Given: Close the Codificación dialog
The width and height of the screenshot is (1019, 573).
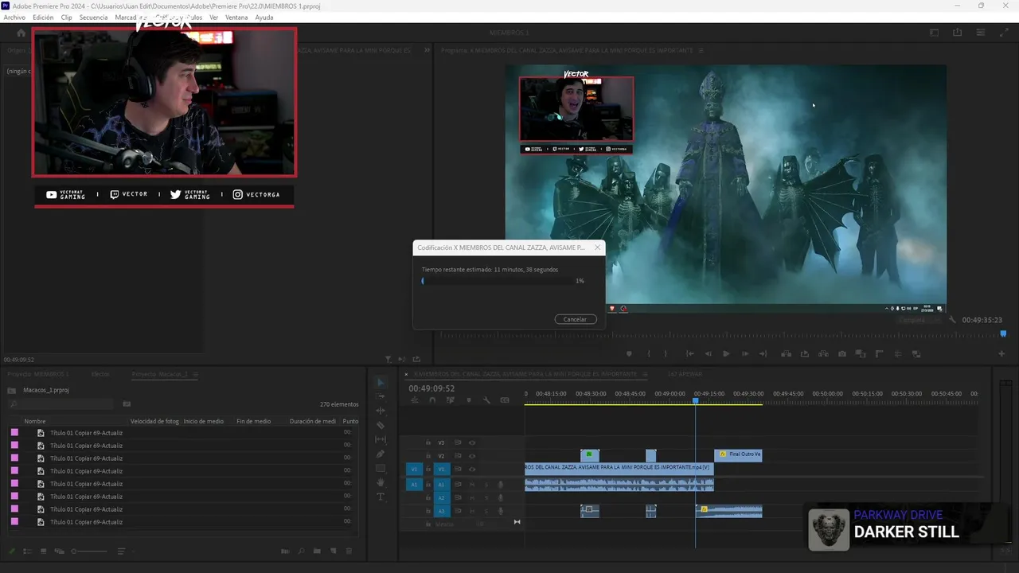Looking at the screenshot, I should (597, 248).
